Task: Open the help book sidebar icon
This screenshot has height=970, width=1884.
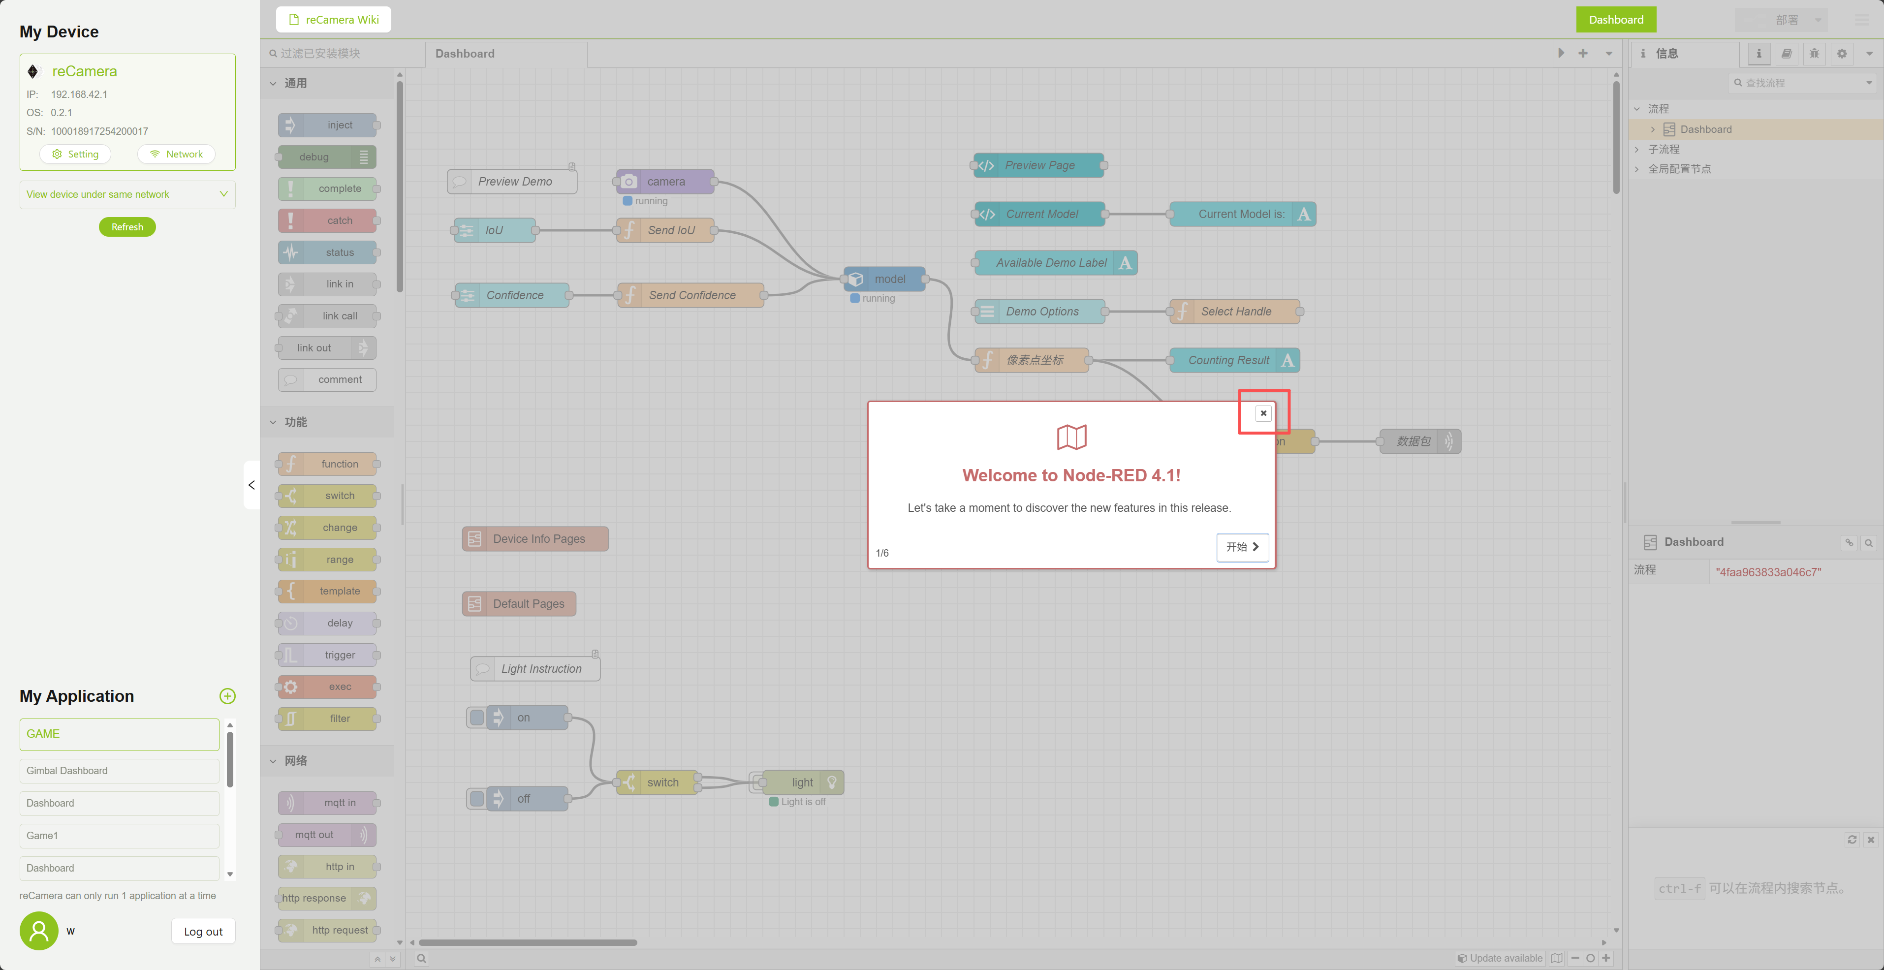Action: tap(1787, 54)
